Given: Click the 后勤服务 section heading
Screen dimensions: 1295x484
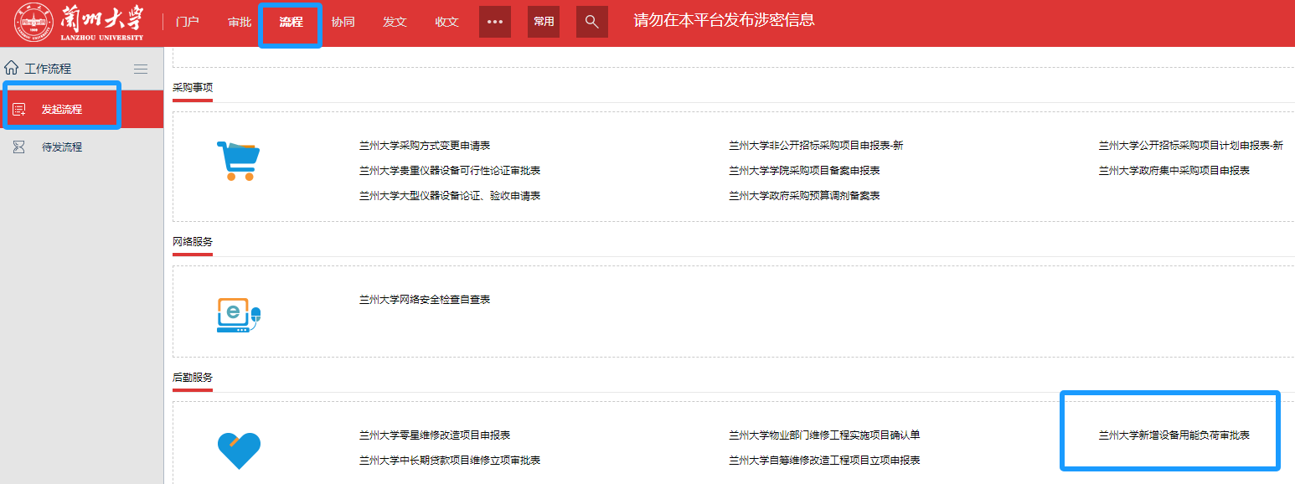Looking at the screenshot, I should (193, 377).
